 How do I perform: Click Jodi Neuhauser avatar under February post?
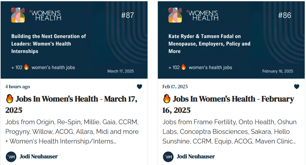click(x=168, y=157)
